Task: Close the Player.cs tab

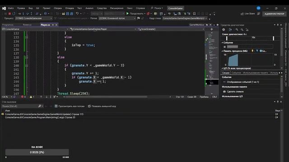Action: [56, 25]
